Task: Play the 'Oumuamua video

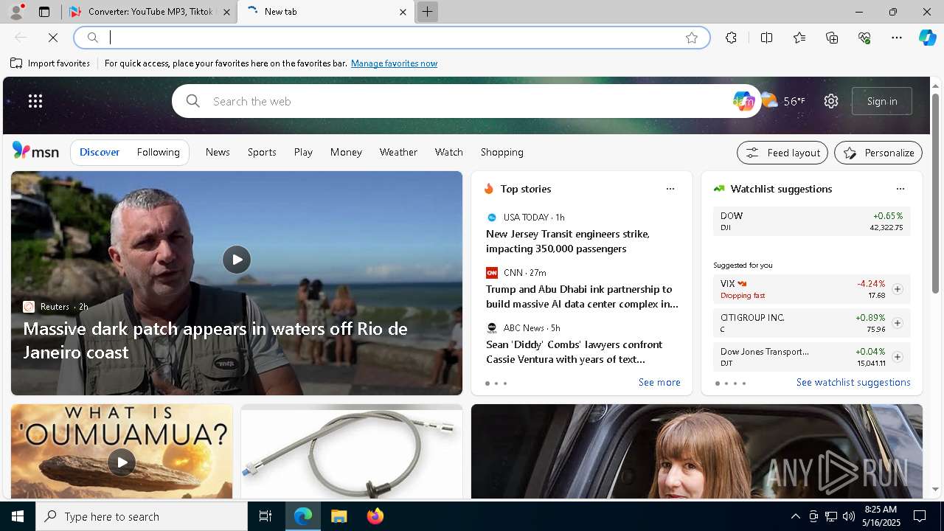Action: point(122,462)
